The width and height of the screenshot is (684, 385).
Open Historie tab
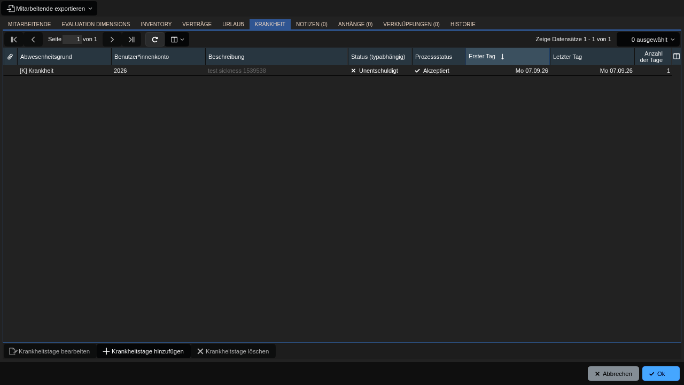coord(463,24)
